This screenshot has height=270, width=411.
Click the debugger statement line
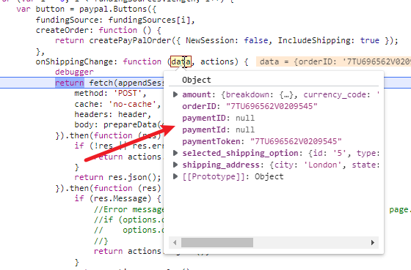click(74, 72)
